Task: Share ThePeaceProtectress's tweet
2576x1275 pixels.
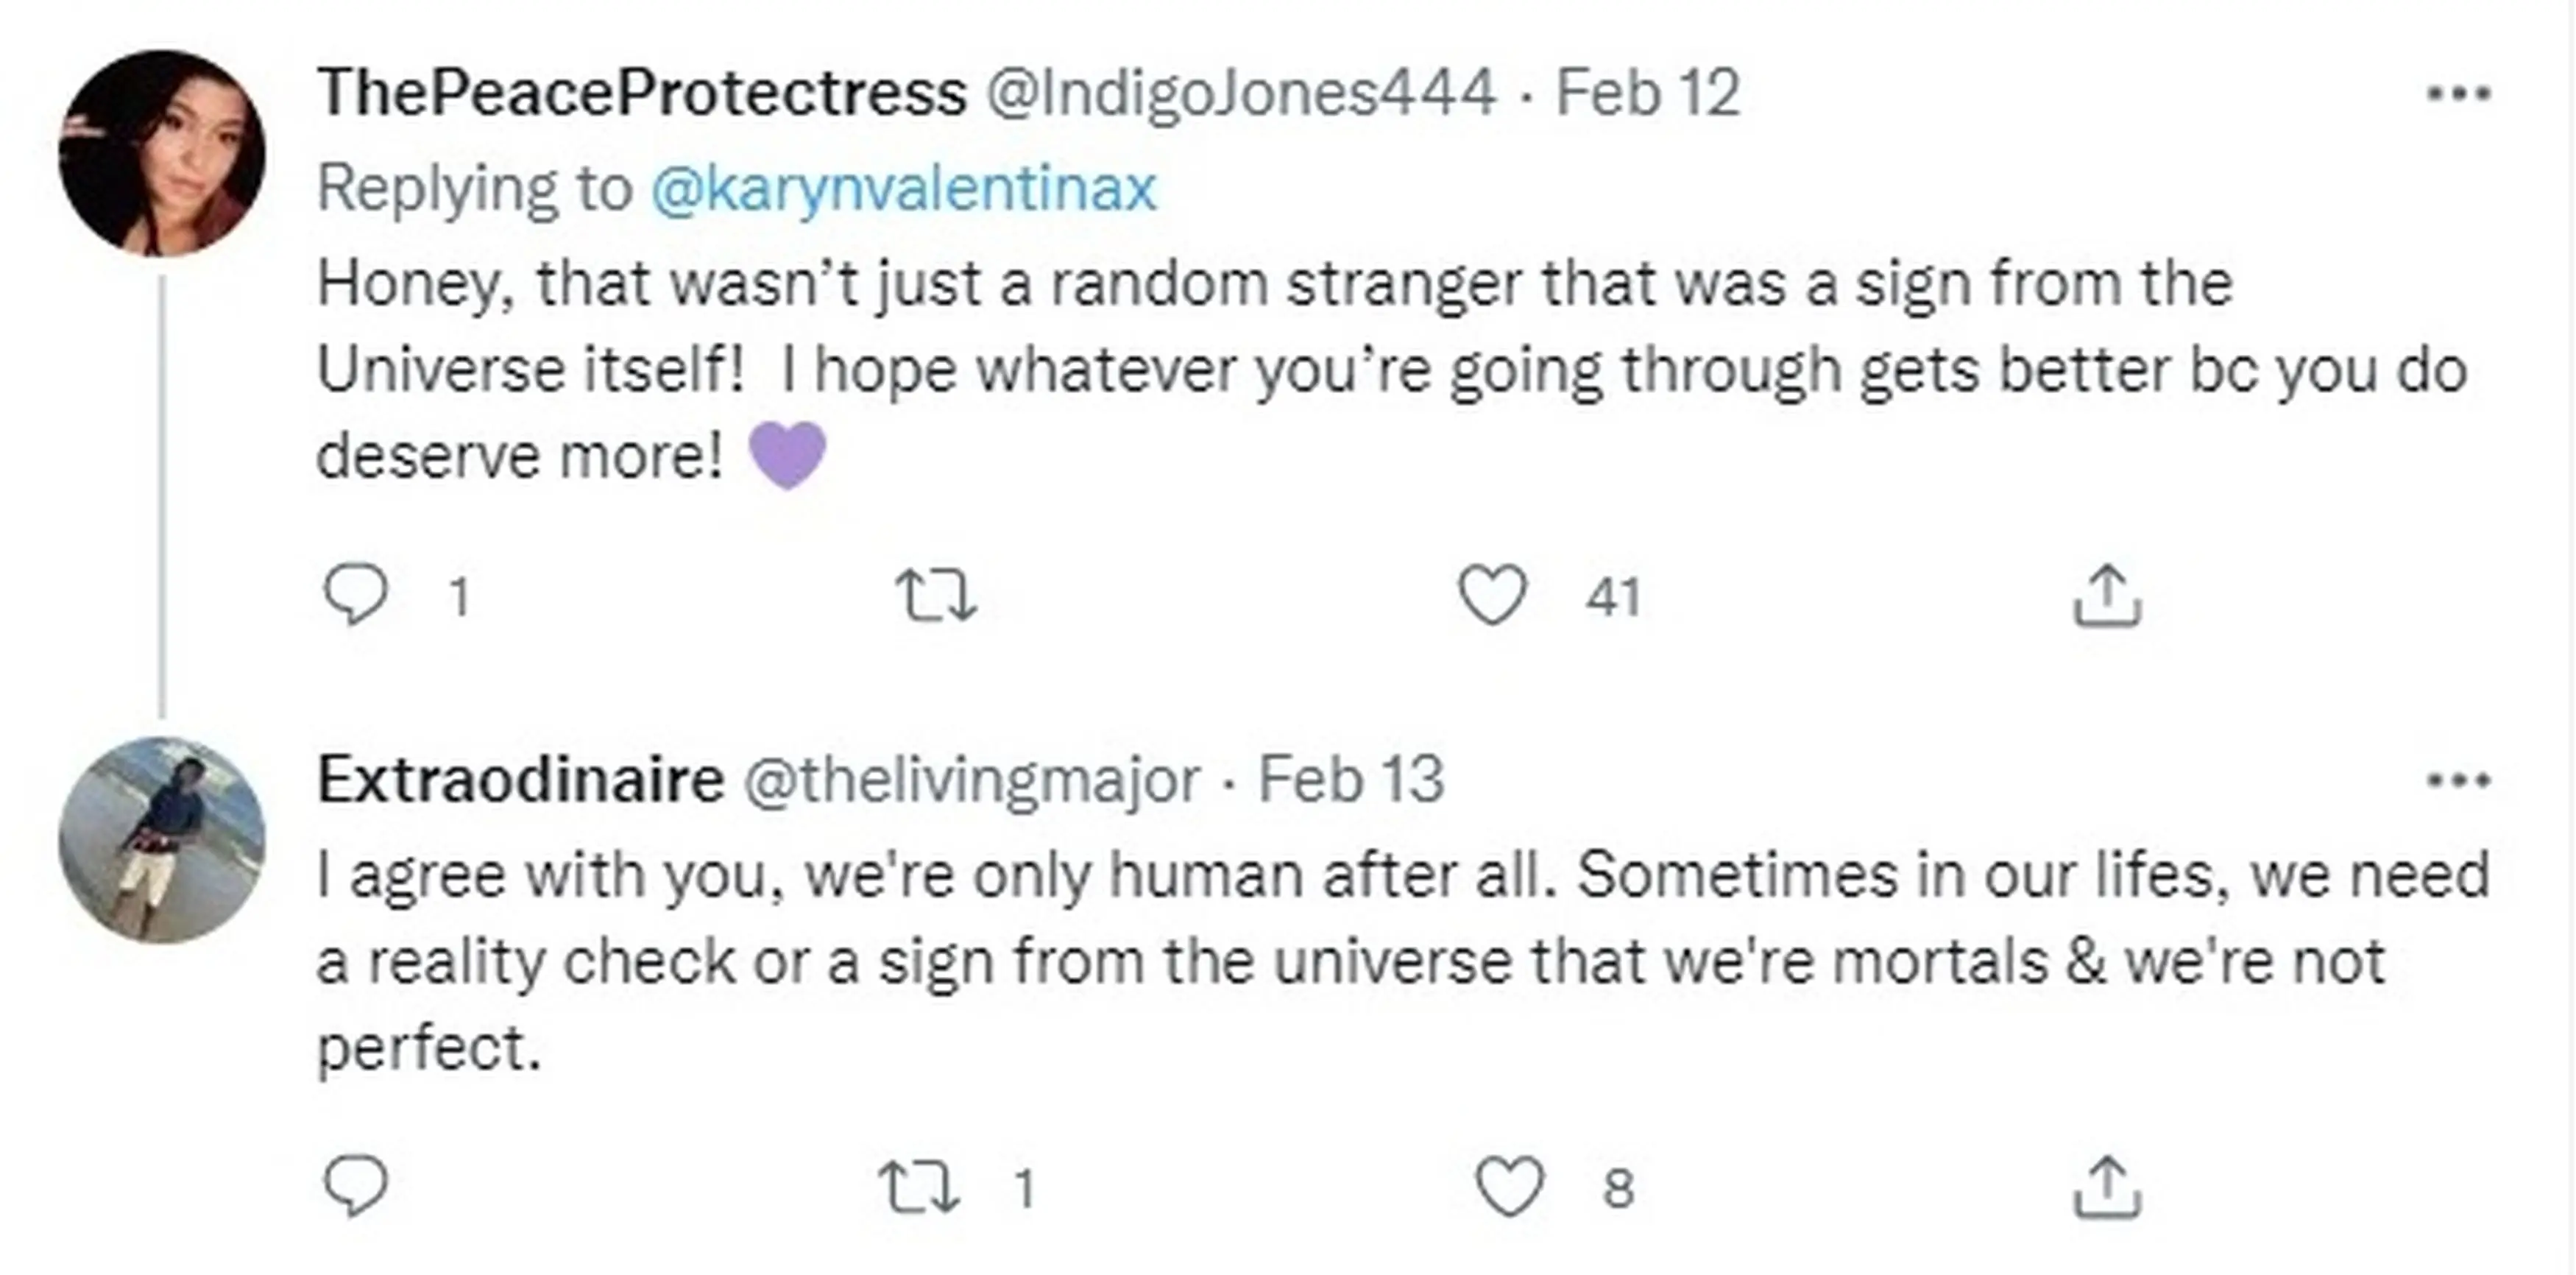Action: (2107, 596)
